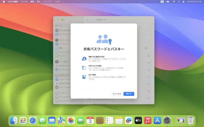Click the forward arrow in Settings window

(x=93, y=20)
